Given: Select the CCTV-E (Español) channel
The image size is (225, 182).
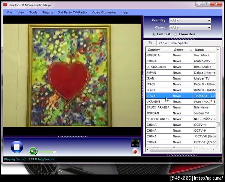Looking at the screenshot, I should [x=180, y=136].
